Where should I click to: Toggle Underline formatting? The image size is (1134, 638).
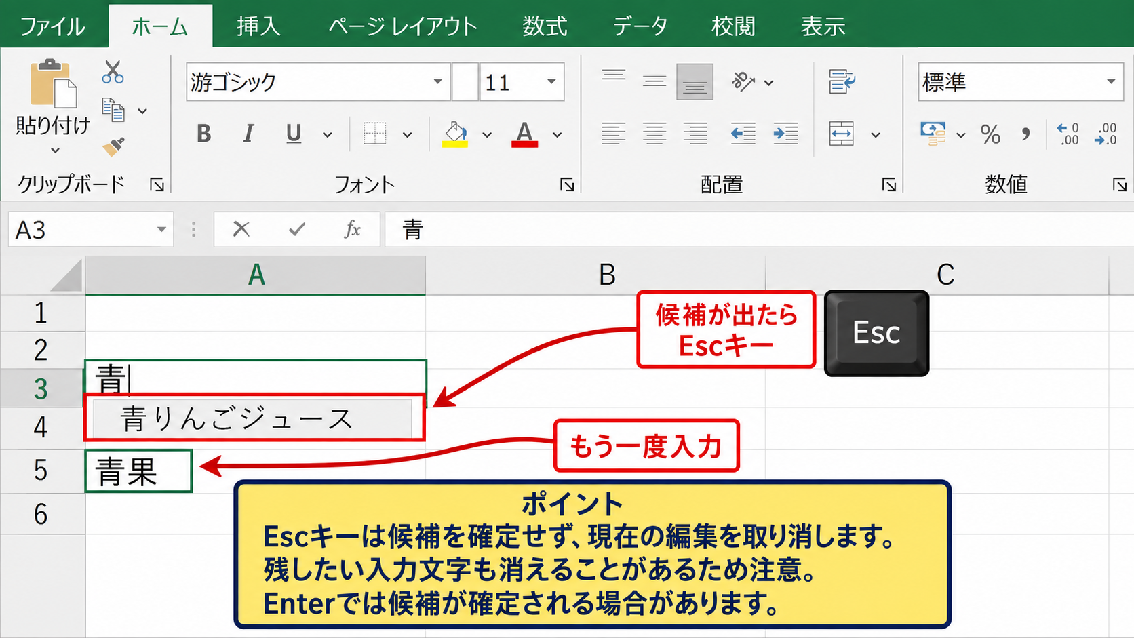(293, 134)
